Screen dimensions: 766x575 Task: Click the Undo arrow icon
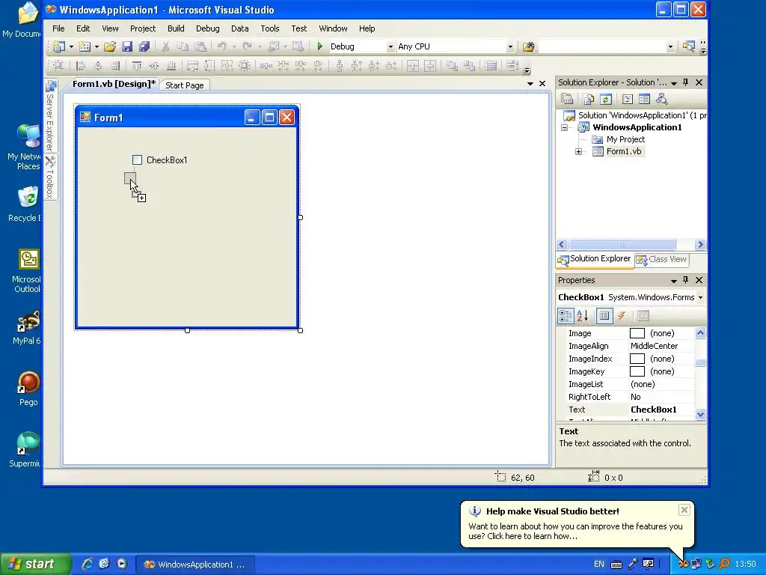(221, 46)
